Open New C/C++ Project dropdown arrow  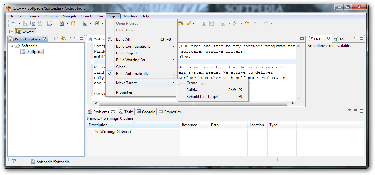[x=67, y=23]
